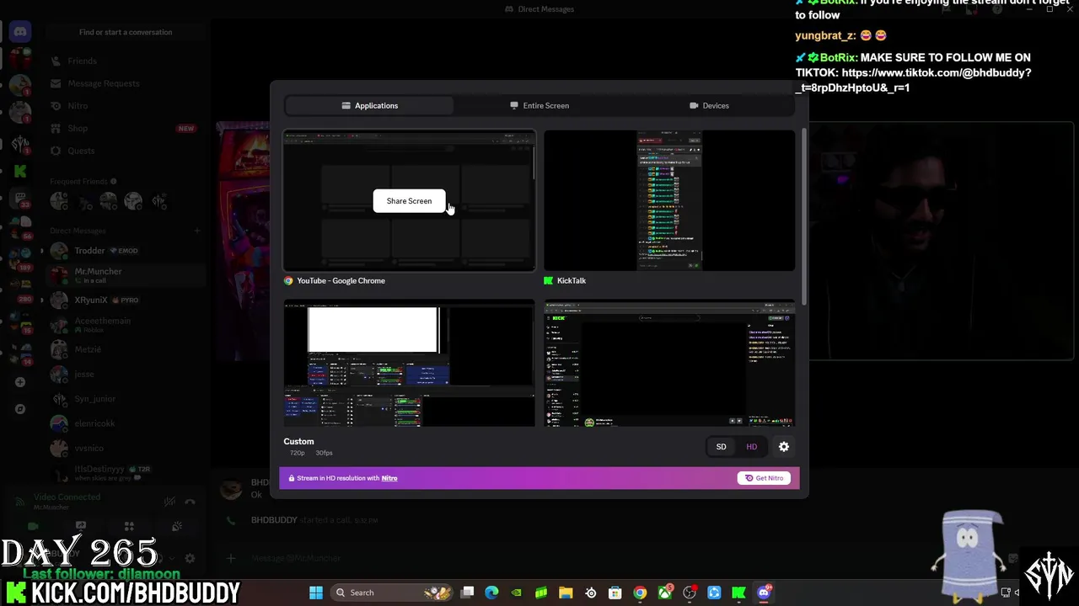Follow the Nitro link in HD banner
This screenshot has height=606, width=1079.
(389, 478)
